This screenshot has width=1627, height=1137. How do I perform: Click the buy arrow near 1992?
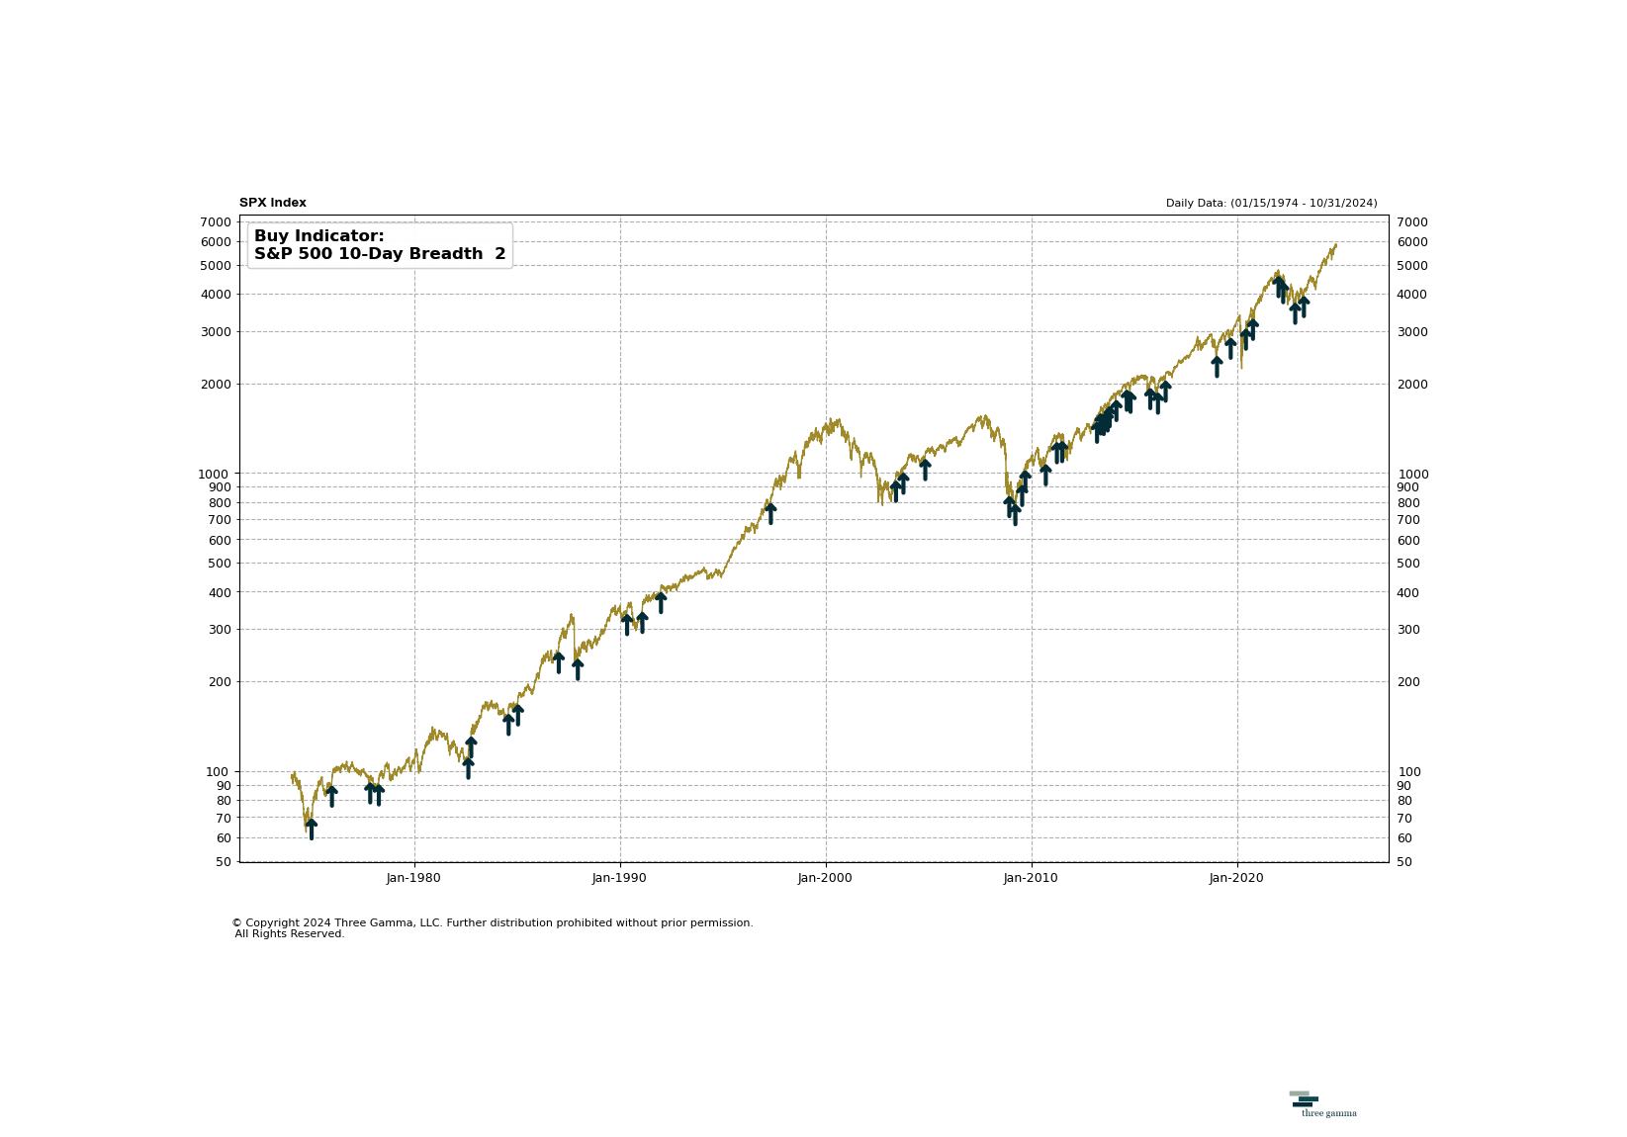click(x=661, y=602)
